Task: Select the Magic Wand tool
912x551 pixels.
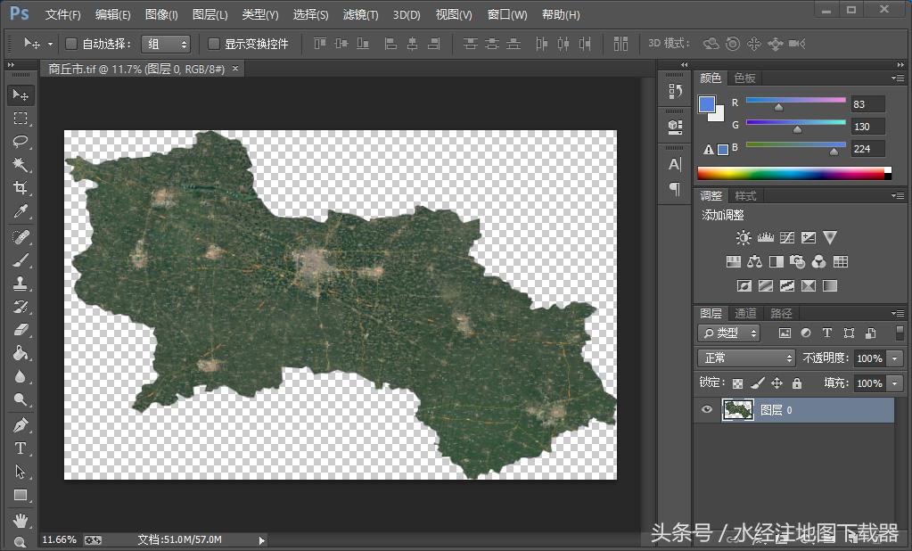Action: pyautogui.click(x=21, y=165)
